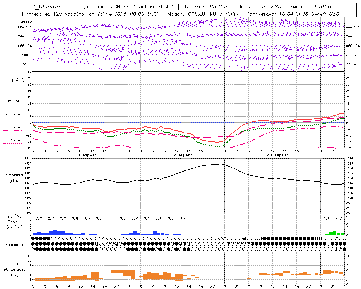This screenshot has width=361, height=289.
Task: Click the forecast header "Прогноз на 120 часа(ов)"
Action: click(54, 14)
